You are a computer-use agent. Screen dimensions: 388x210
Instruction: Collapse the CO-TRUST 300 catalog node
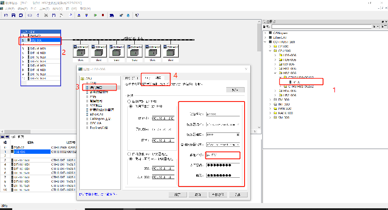[x=265, y=42]
